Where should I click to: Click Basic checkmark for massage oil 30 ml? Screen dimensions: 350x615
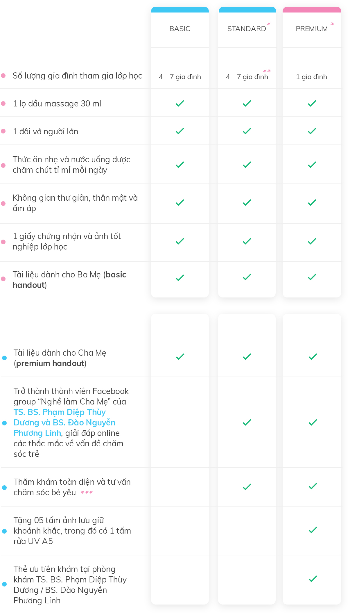[180, 103]
